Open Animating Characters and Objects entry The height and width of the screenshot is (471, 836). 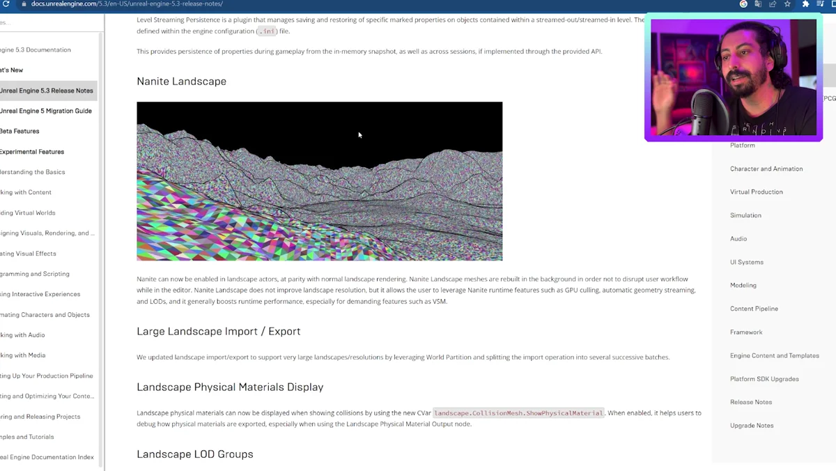tap(45, 315)
